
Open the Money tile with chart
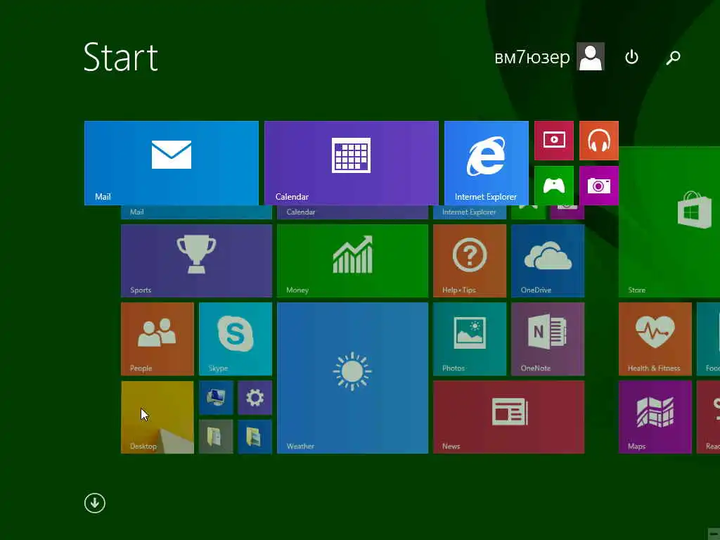tap(353, 261)
